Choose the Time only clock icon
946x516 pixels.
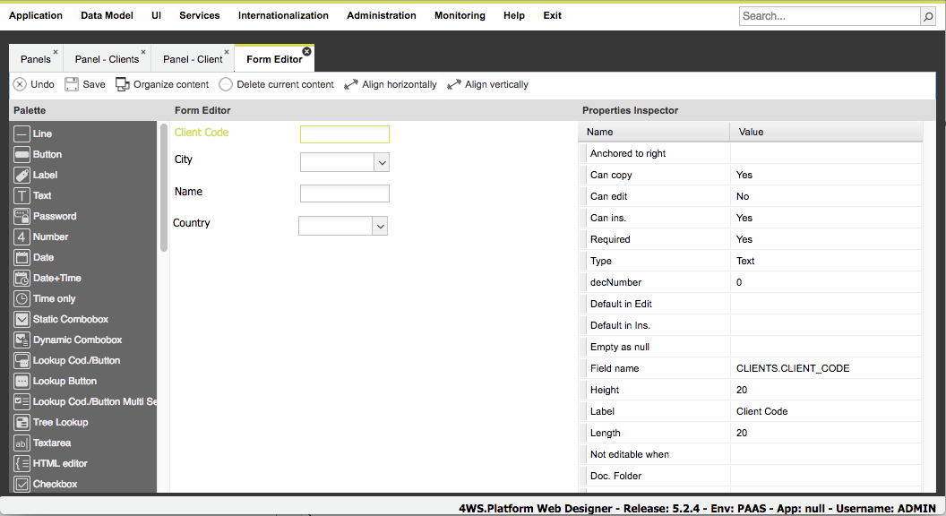(x=21, y=298)
